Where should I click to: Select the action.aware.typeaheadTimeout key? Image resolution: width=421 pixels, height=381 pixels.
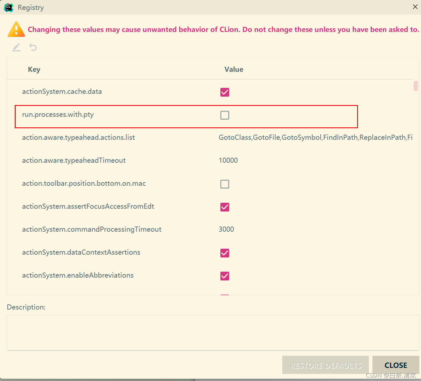74,161
